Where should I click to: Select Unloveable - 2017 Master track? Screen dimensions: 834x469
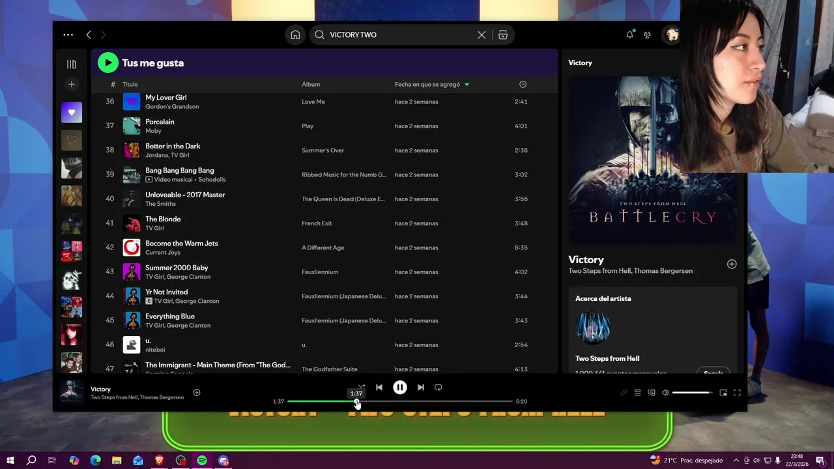(185, 195)
